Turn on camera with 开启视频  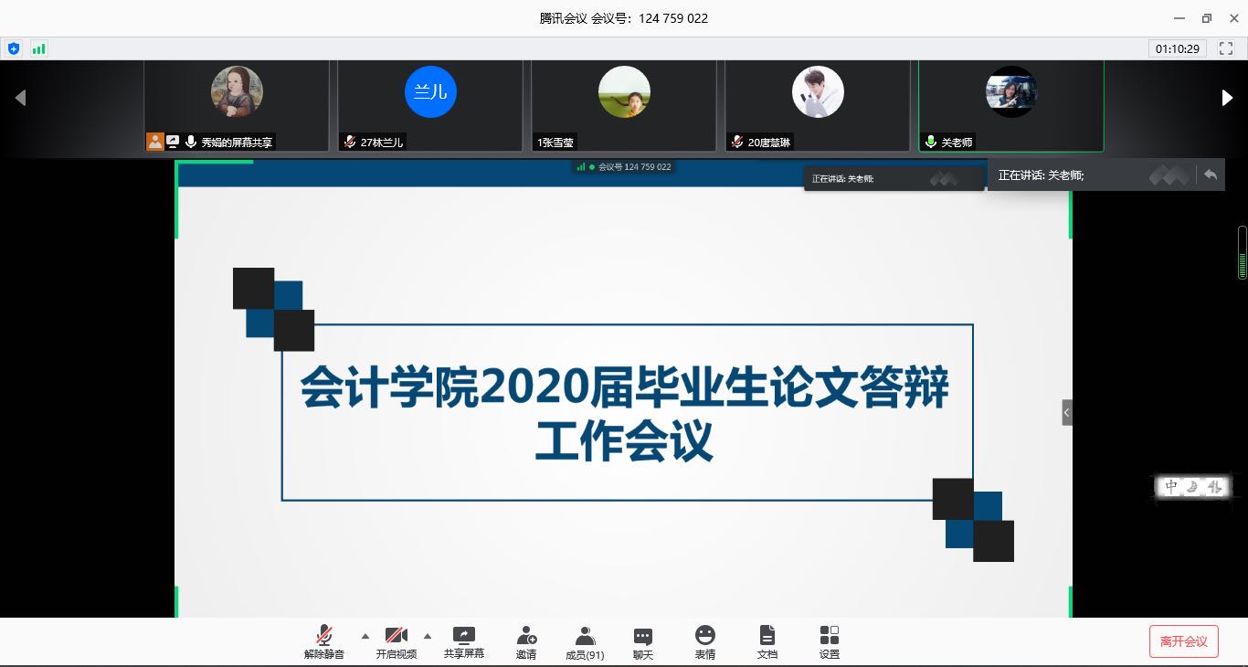pos(397,641)
